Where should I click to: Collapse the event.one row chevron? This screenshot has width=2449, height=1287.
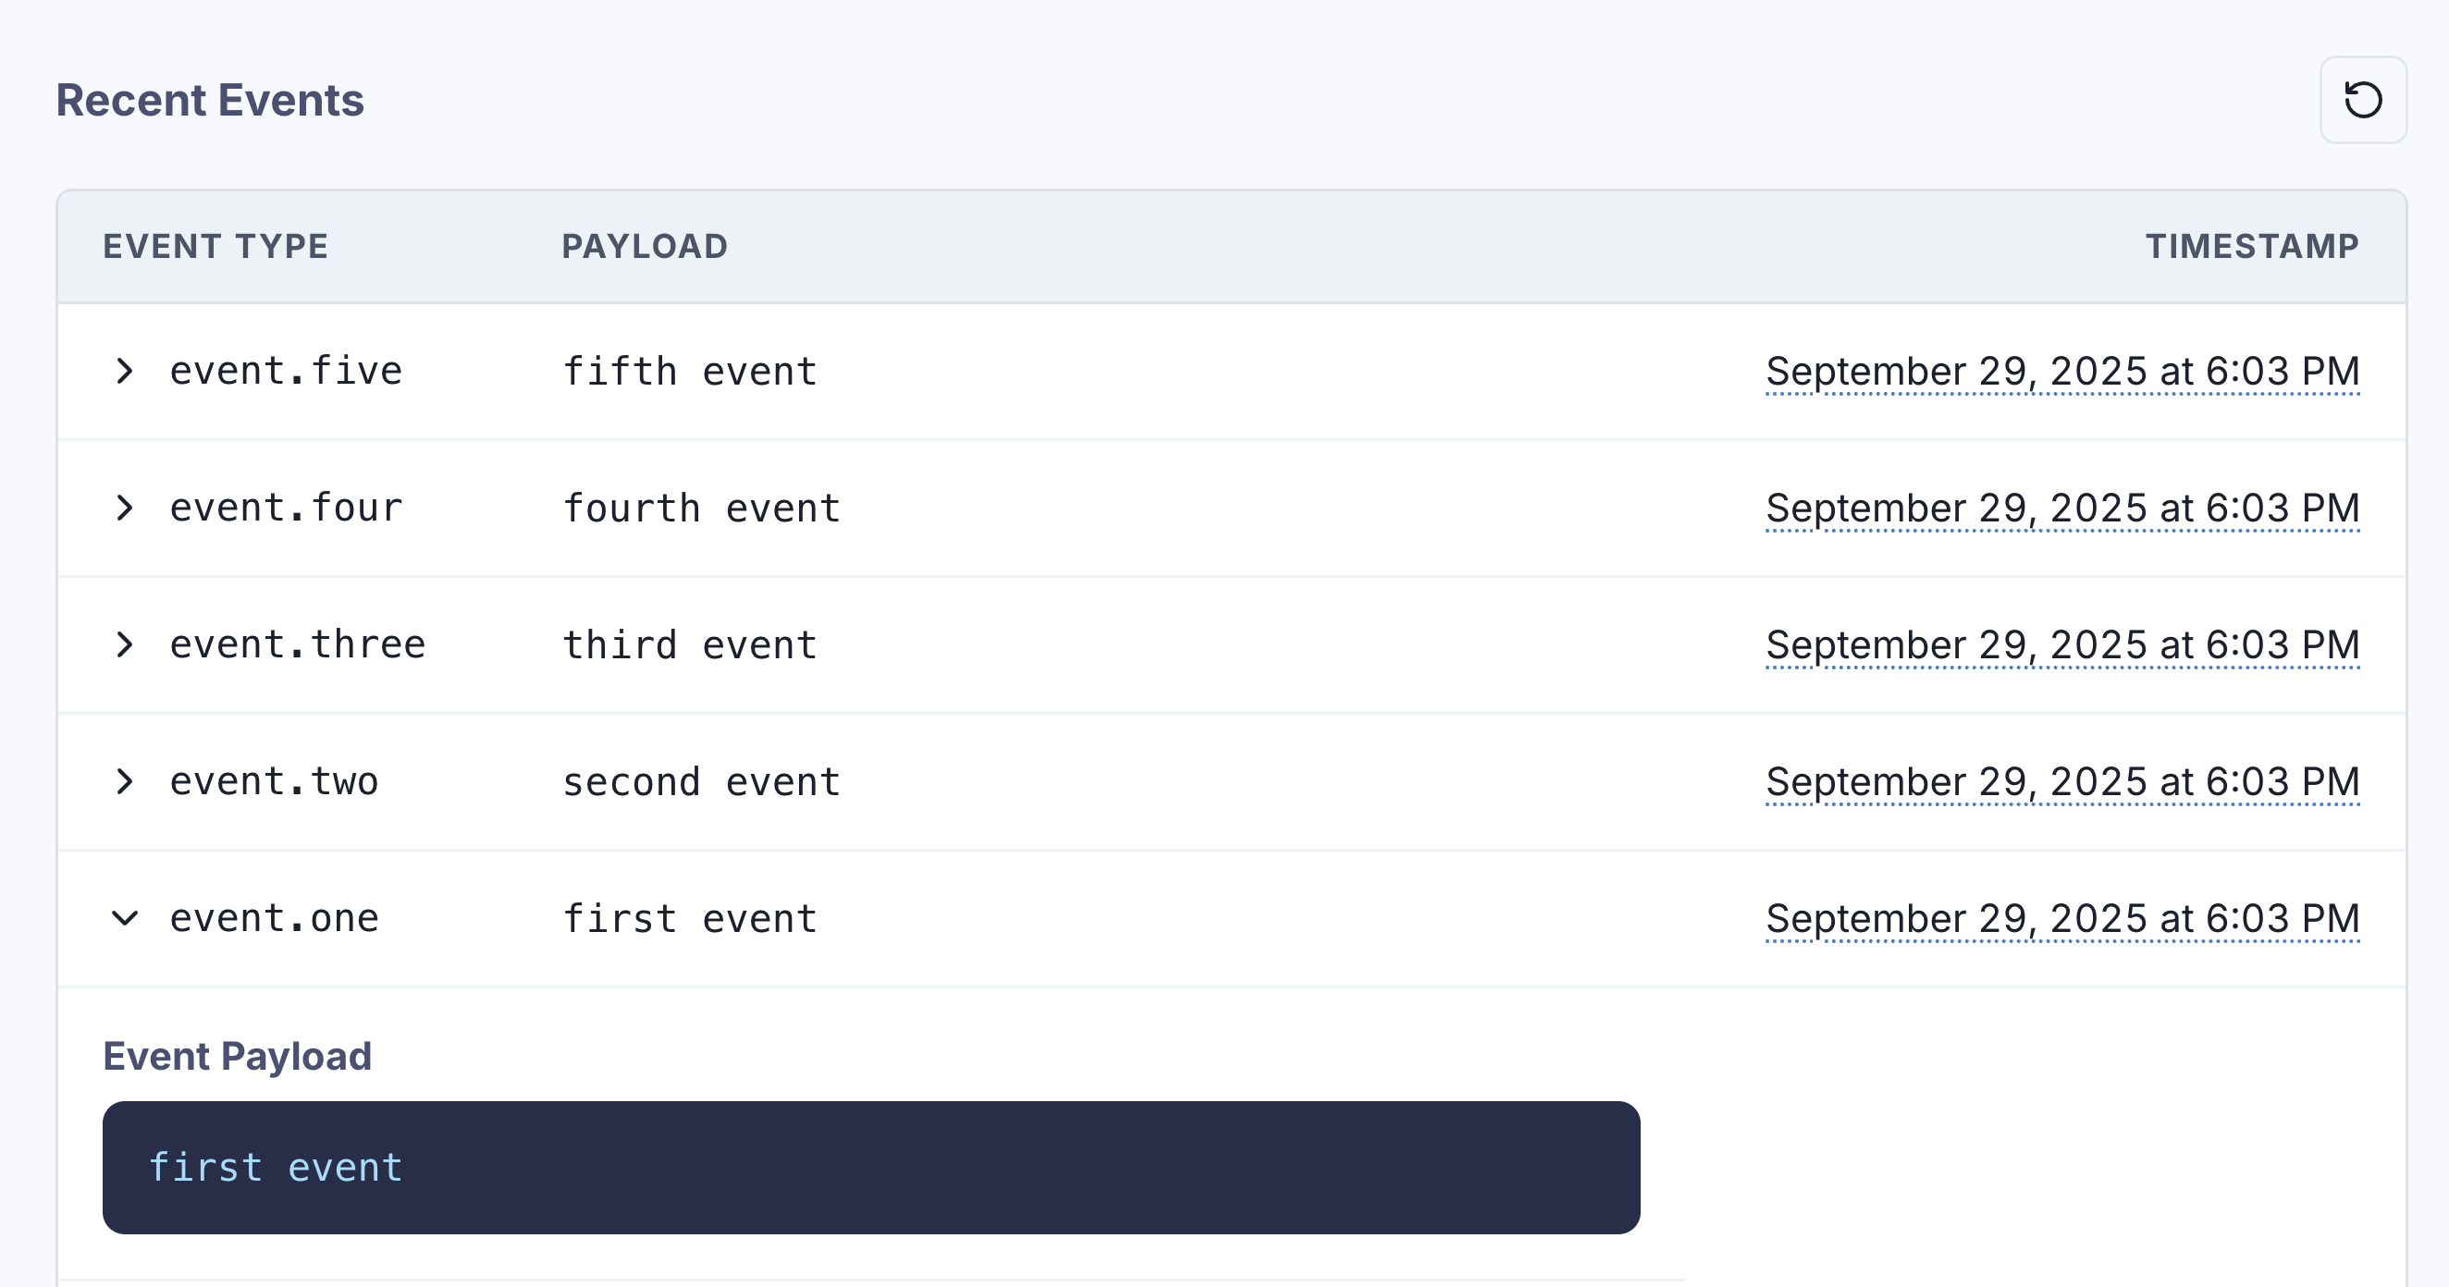coord(125,918)
